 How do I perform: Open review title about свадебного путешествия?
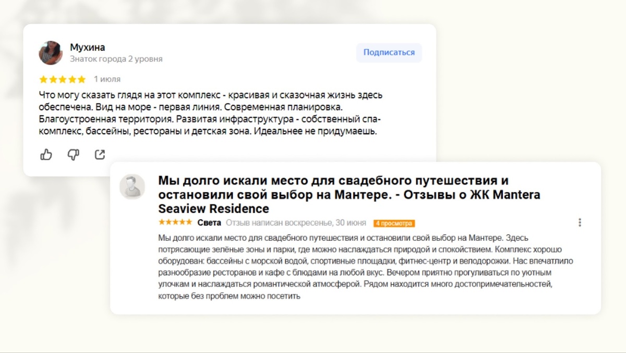tap(349, 195)
